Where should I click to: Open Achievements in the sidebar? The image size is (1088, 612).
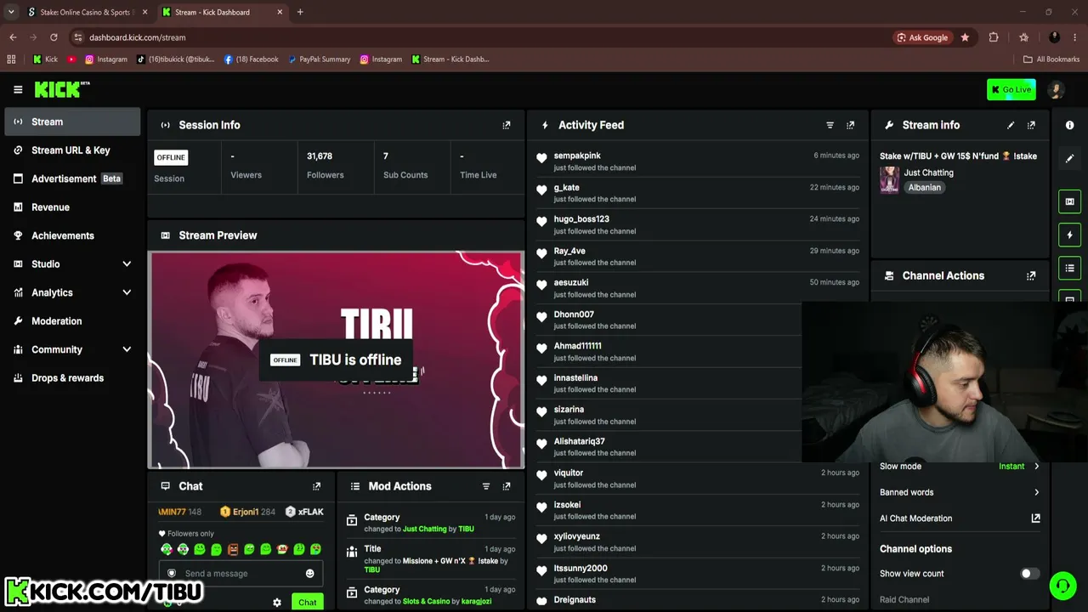click(x=72, y=235)
